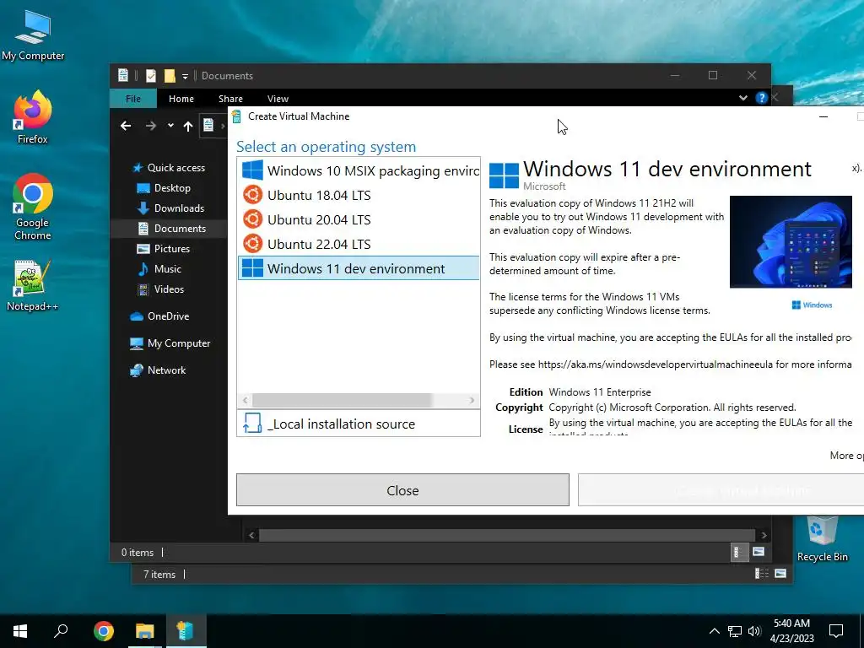Open recent locations dropdown arrow
This screenshot has height=648, width=864.
point(170,126)
